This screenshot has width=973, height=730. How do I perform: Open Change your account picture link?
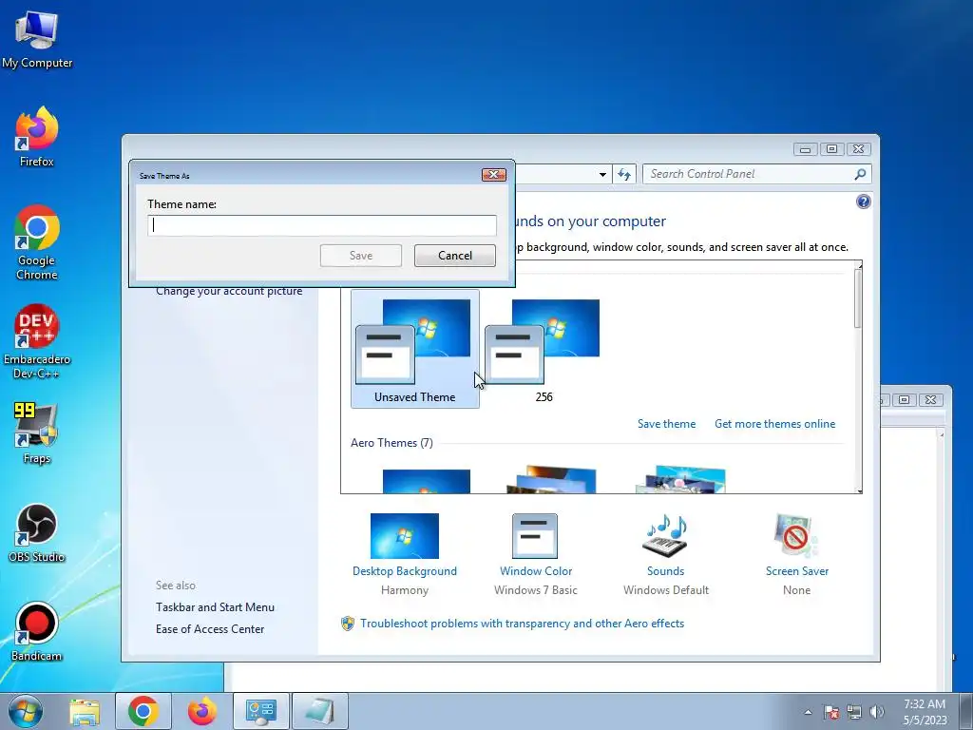click(x=229, y=291)
